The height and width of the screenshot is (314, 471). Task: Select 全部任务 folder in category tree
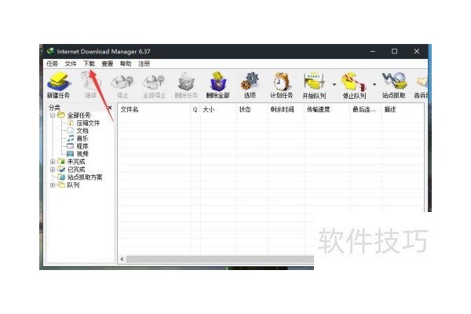click(x=75, y=115)
